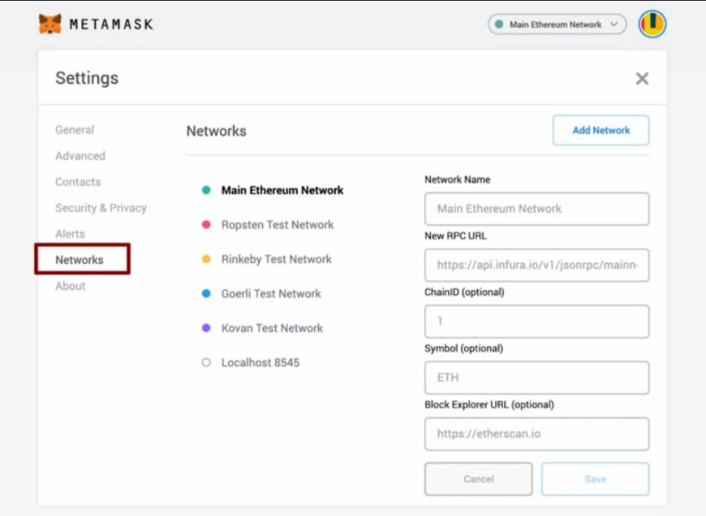Image resolution: width=706 pixels, height=516 pixels.
Task: Click the New RPC URL field
Action: coord(537,266)
